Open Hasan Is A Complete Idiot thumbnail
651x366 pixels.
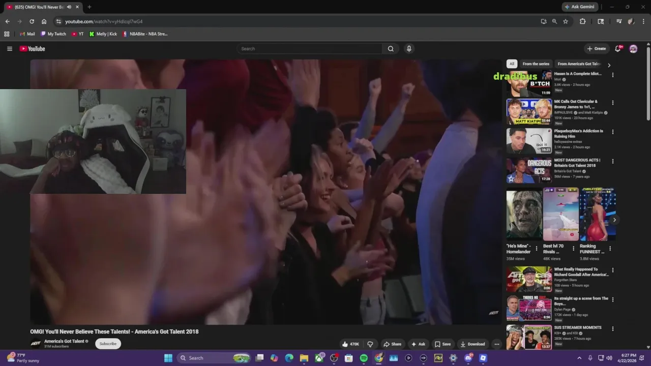tap(529, 83)
